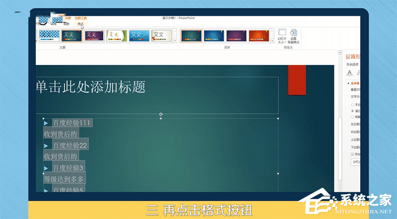397x219 pixels.
Task: Click the text 等级达到多多
Action: [x=64, y=179]
